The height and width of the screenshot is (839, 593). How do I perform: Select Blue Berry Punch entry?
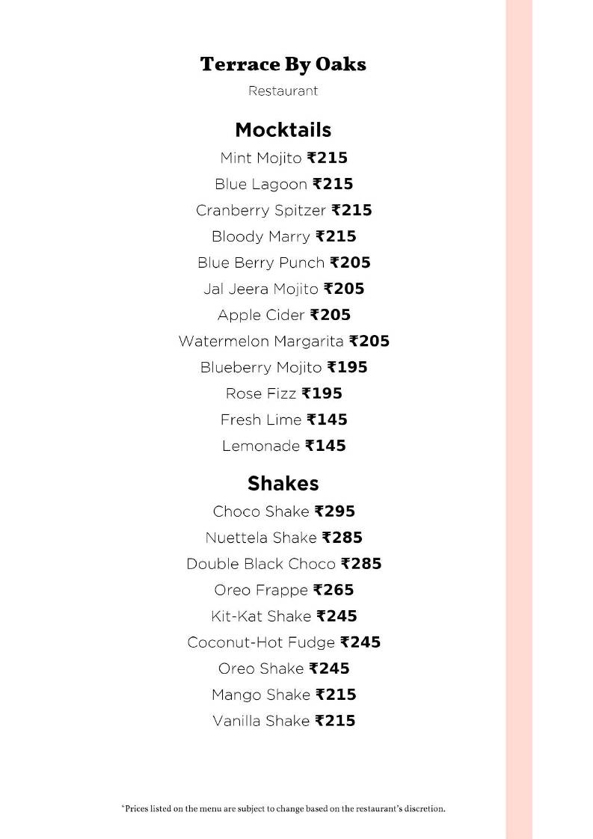point(283,263)
